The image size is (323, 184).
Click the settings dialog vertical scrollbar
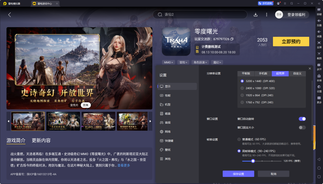[x=312, y=111]
